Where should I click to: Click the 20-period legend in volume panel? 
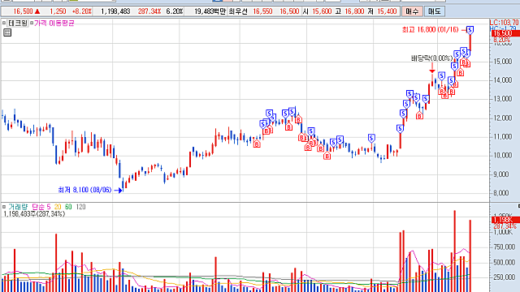coord(58,207)
